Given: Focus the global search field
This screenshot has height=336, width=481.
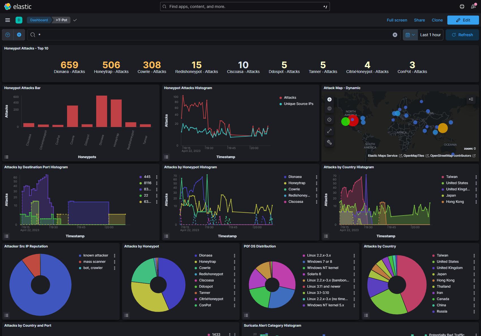Looking at the screenshot, I should tap(245, 7).
